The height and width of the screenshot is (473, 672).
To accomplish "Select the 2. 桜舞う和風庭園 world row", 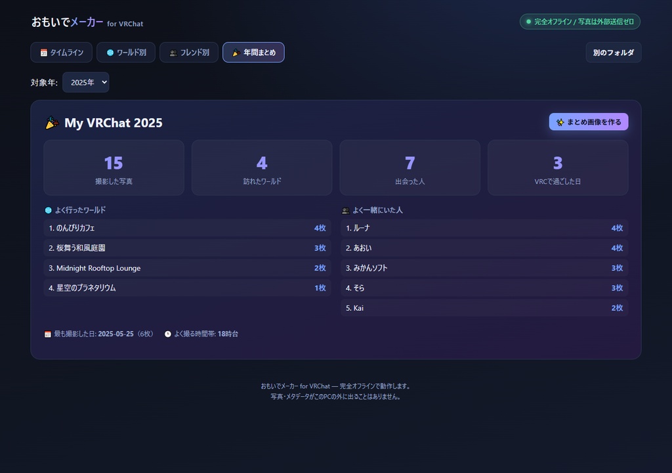I will pos(187,248).
